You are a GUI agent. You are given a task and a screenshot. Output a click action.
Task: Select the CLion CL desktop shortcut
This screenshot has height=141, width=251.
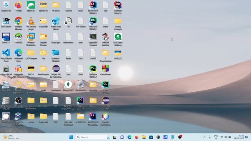coord(105,87)
